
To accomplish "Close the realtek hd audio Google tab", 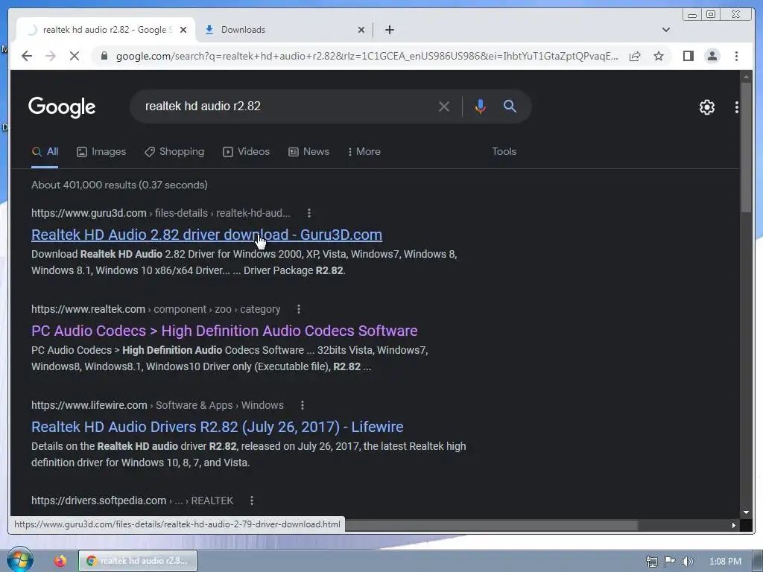I will tap(183, 30).
